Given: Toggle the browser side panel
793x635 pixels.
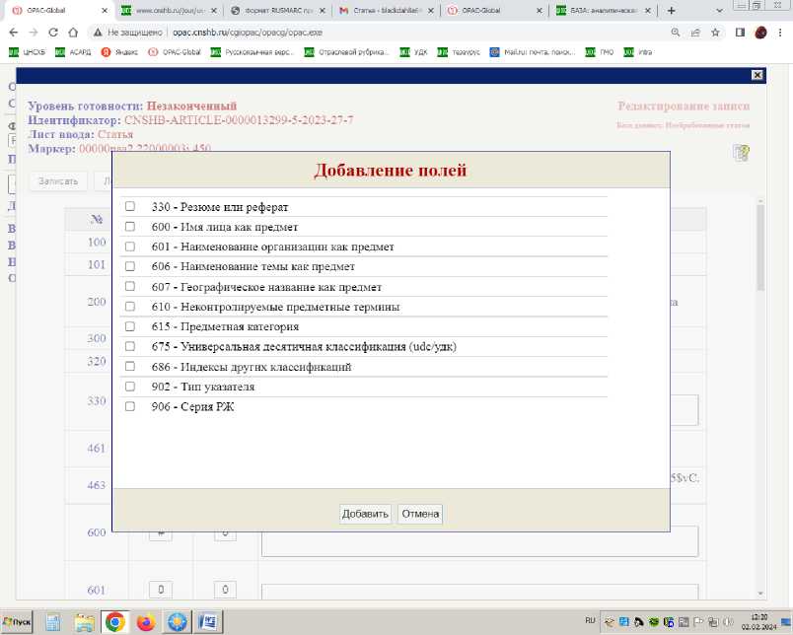Looking at the screenshot, I should 740,33.
